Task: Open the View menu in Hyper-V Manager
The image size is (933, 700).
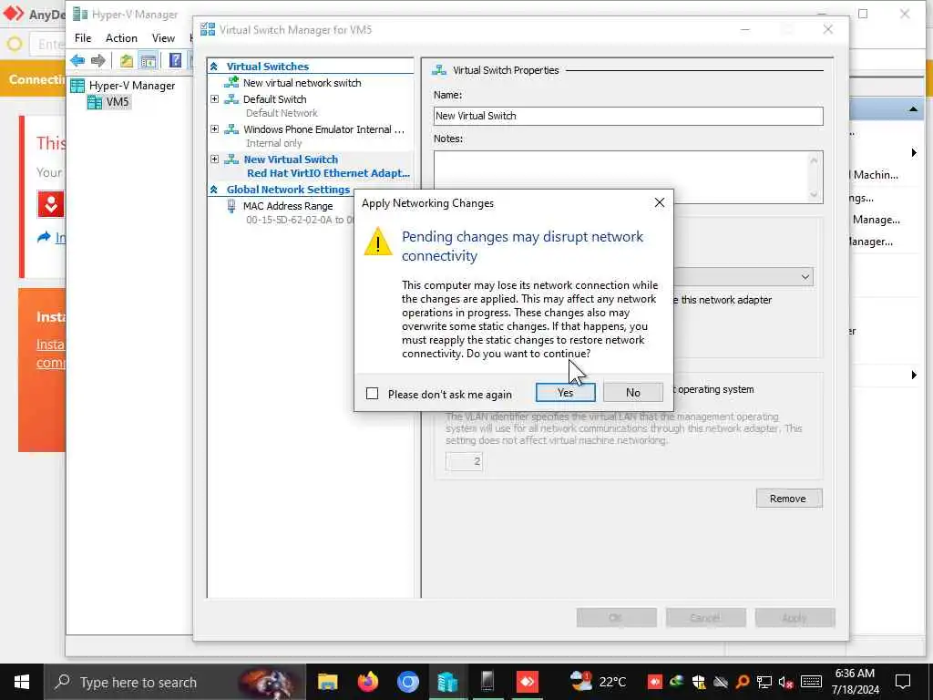Action: pos(163,38)
